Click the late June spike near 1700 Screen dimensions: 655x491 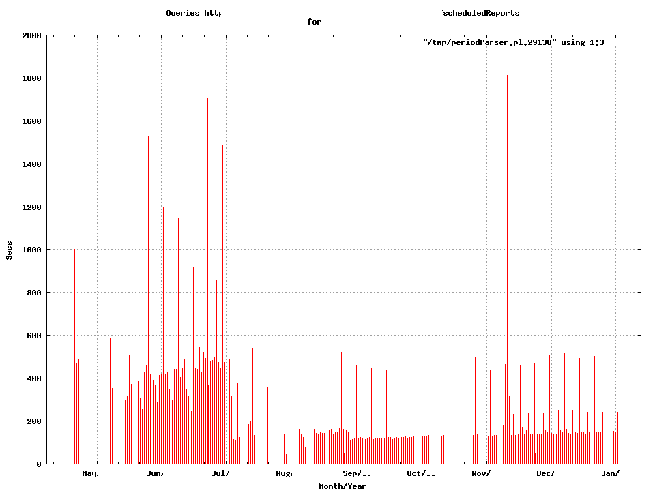tap(207, 280)
